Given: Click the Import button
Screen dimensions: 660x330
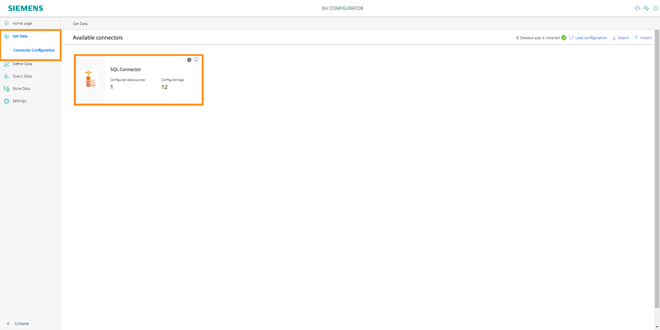Looking at the screenshot, I should tap(646, 38).
